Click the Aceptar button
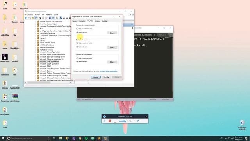Viewport: 250px width, 141px height. coord(96,77)
